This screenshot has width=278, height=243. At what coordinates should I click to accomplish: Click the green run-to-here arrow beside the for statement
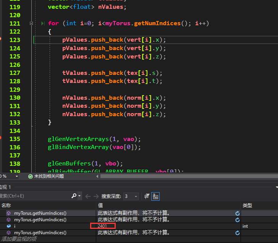click(43, 23)
